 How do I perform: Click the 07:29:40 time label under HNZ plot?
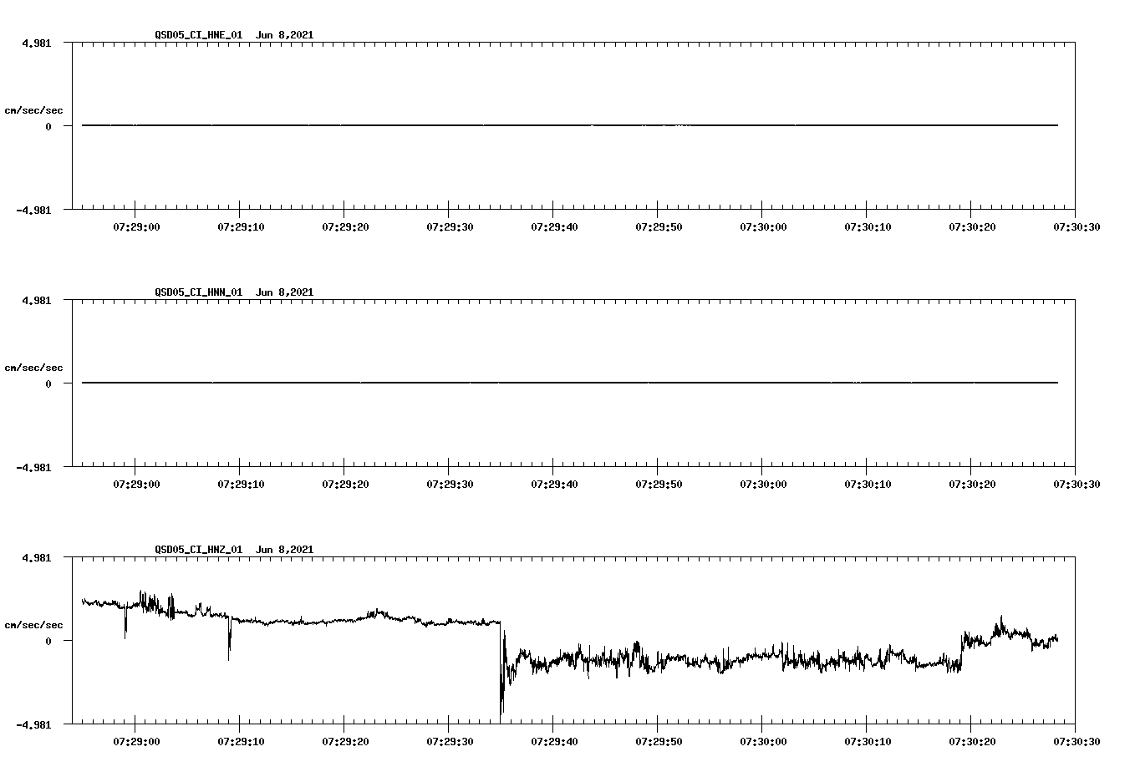coord(554,741)
